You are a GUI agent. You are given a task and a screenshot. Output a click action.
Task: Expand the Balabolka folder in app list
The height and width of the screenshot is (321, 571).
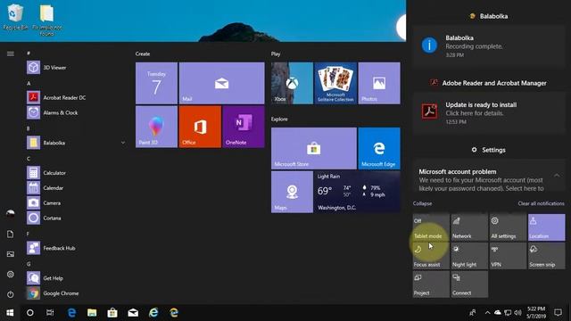pos(123,143)
